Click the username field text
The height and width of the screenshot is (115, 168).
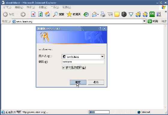[73, 57]
